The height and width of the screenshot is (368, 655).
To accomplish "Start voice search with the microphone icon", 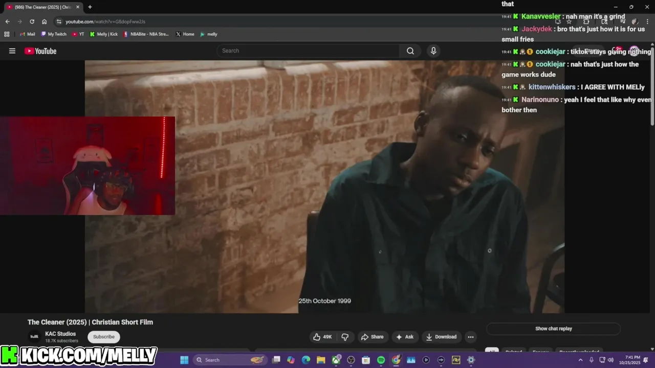I will (x=433, y=51).
